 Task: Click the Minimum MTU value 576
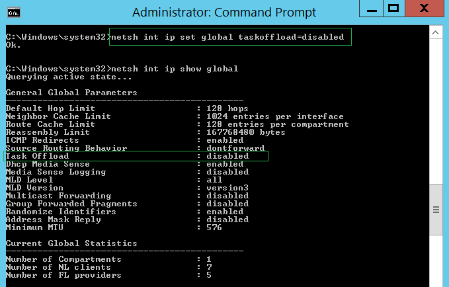point(214,227)
